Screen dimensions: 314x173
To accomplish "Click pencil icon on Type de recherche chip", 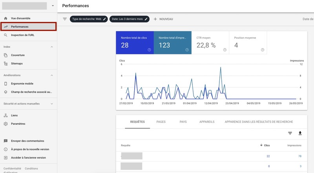I will (x=104, y=19).
